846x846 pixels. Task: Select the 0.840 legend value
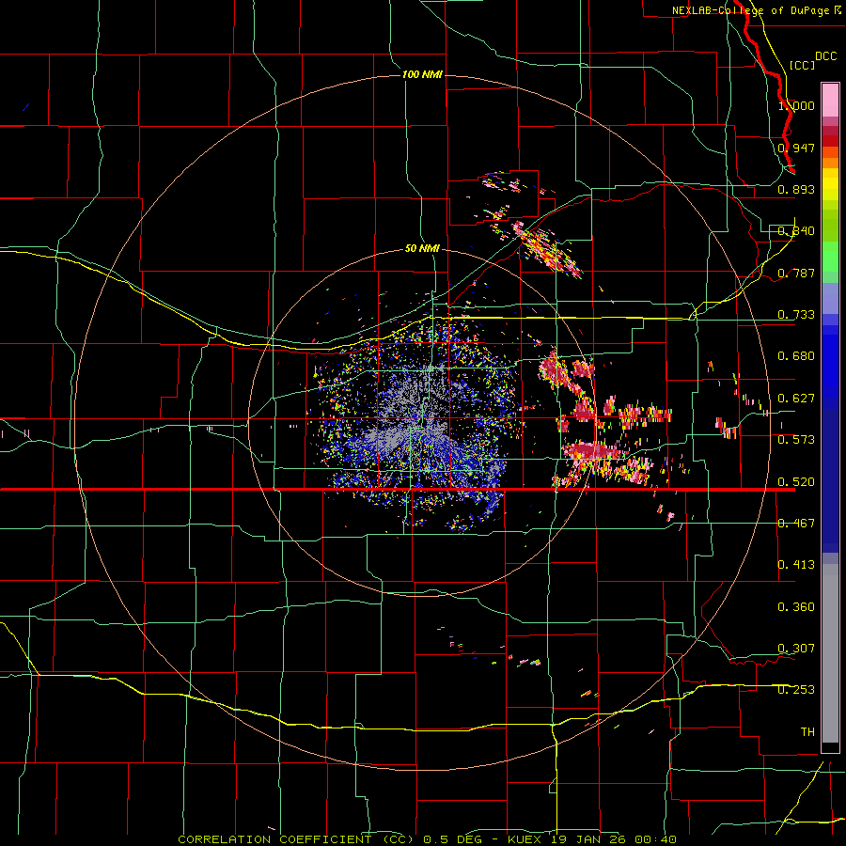coord(796,231)
